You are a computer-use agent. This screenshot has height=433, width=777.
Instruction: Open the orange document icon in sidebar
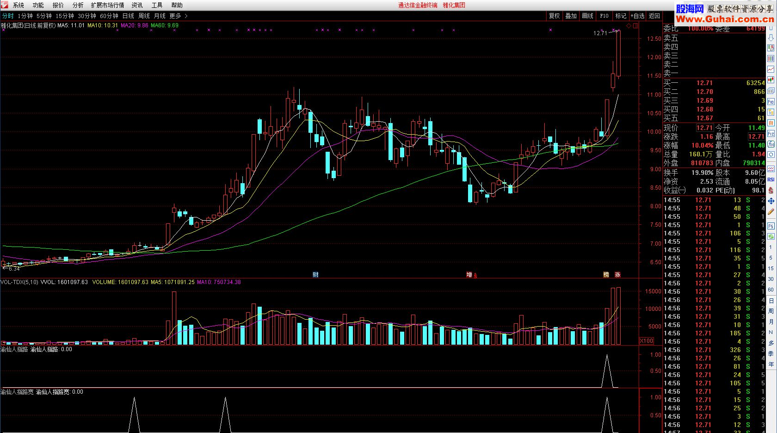coord(771,123)
